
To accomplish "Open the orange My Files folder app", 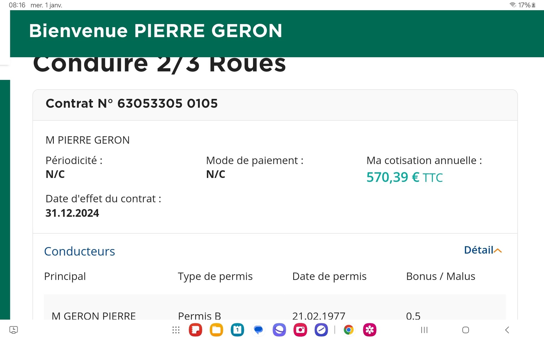I will pyautogui.click(x=216, y=330).
